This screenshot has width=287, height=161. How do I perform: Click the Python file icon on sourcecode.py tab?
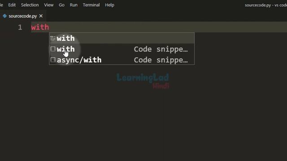pyautogui.click(x=5, y=16)
